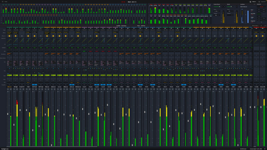This screenshot has width=267, height=150.
Task: Add Aux send on channel 1
Action: (9, 66)
